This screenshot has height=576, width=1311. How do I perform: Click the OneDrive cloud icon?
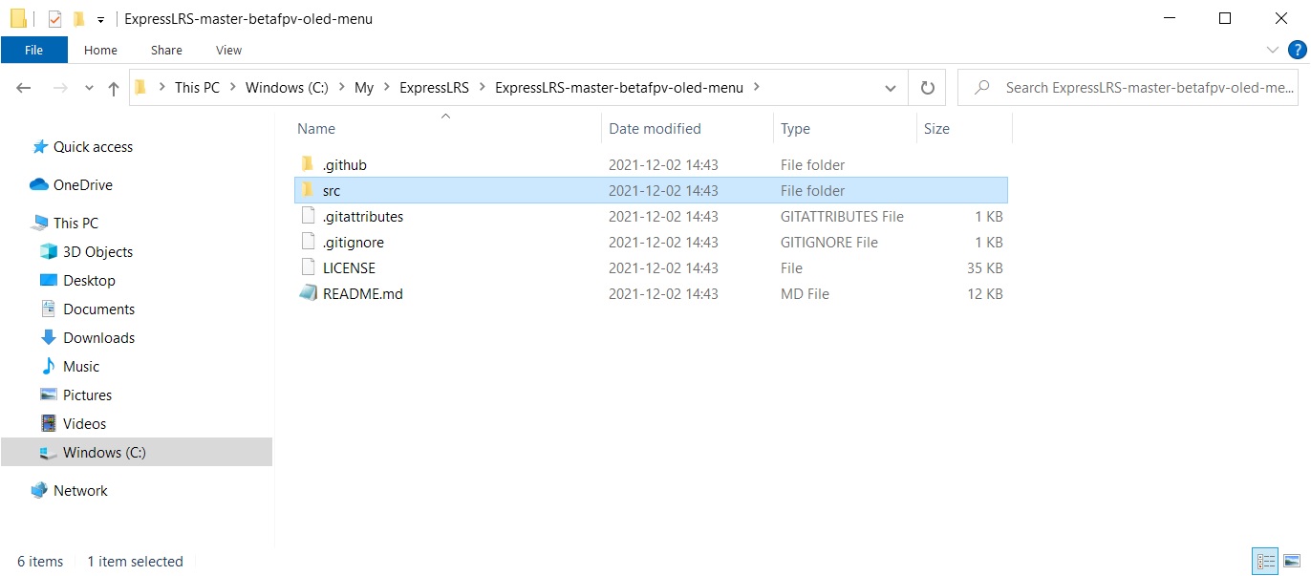point(39,184)
